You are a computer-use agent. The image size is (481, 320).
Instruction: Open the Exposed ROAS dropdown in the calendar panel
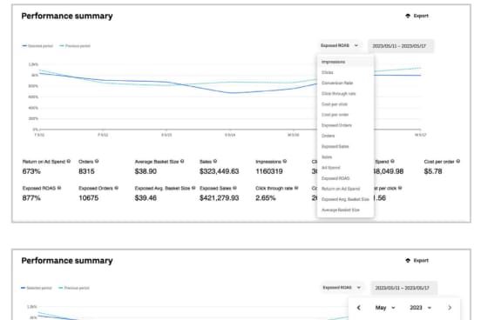(342, 288)
